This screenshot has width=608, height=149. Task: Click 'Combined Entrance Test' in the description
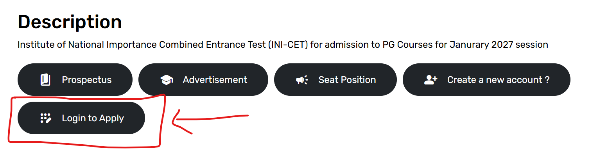pos(213,45)
